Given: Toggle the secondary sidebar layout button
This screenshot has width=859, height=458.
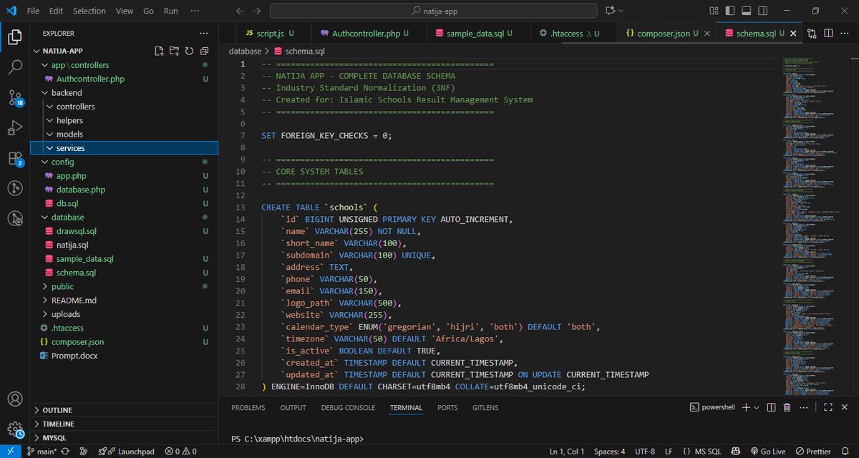Looking at the screenshot, I should click(762, 11).
